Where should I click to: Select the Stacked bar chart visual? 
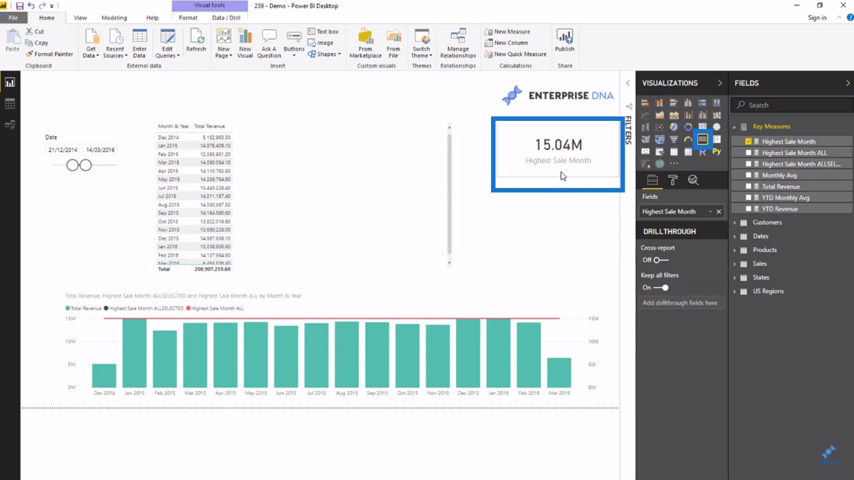[645, 103]
